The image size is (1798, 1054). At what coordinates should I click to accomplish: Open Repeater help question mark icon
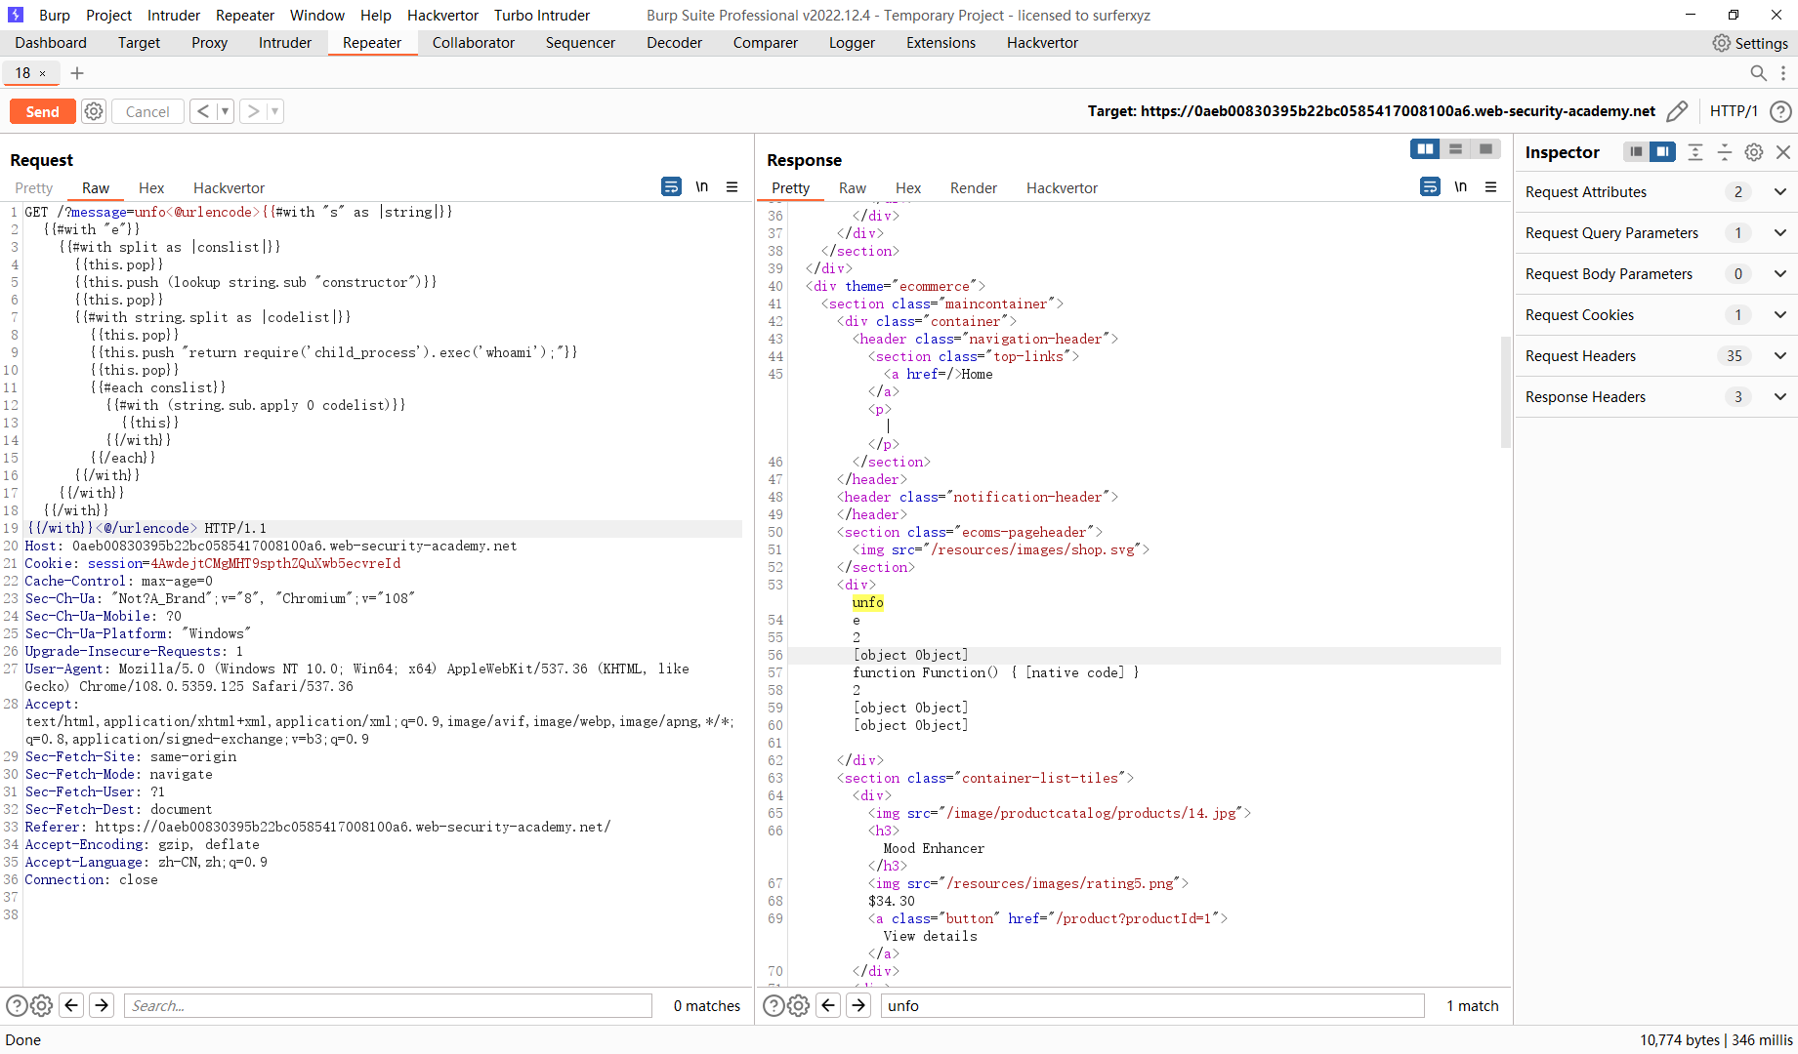1781,111
